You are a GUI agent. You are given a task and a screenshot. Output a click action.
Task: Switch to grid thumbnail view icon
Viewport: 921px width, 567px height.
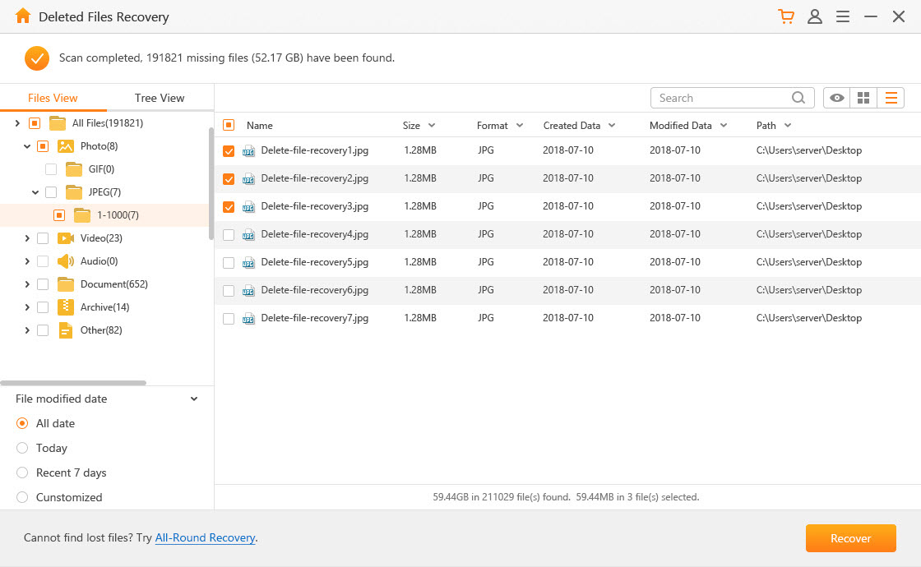coord(863,98)
